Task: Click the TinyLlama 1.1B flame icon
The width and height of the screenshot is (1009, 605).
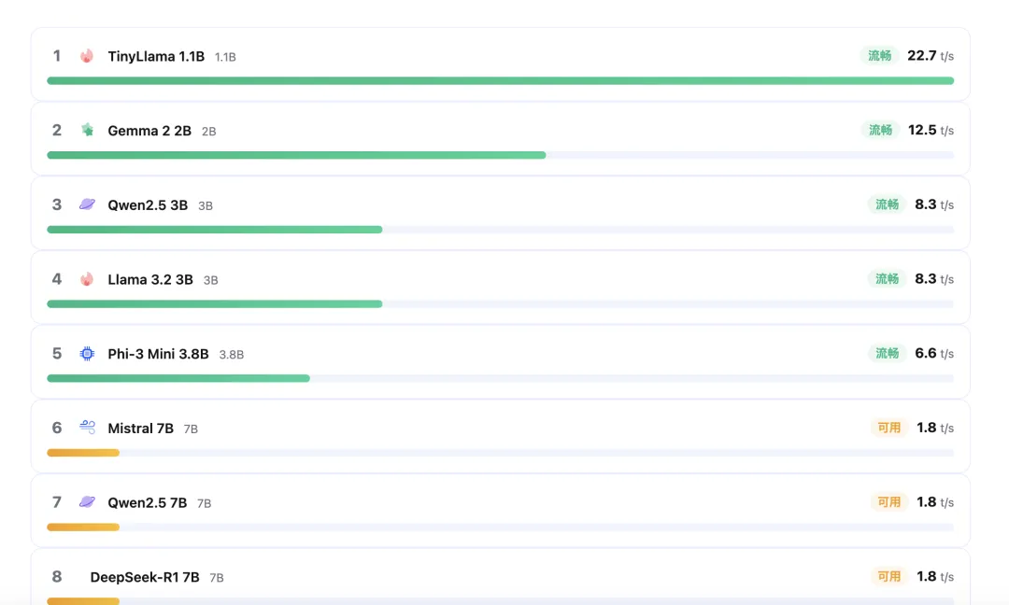Action: pyautogui.click(x=87, y=56)
